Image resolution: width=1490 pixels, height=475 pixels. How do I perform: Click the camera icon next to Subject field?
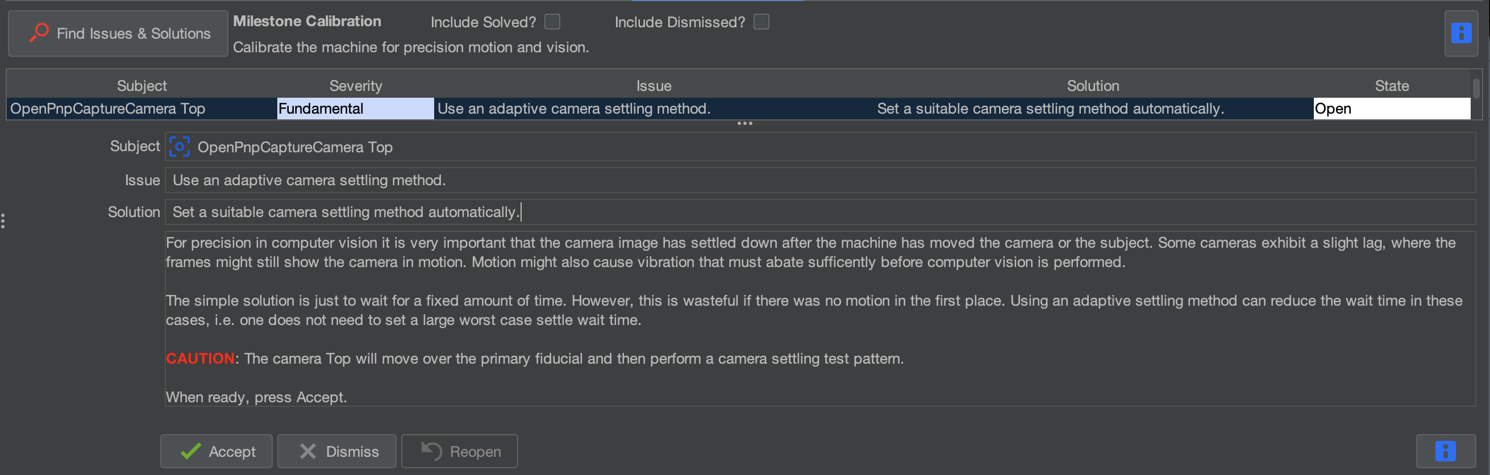pos(180,147)
